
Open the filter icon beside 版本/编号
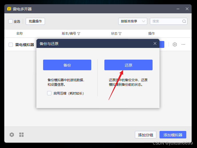(79, 34)
